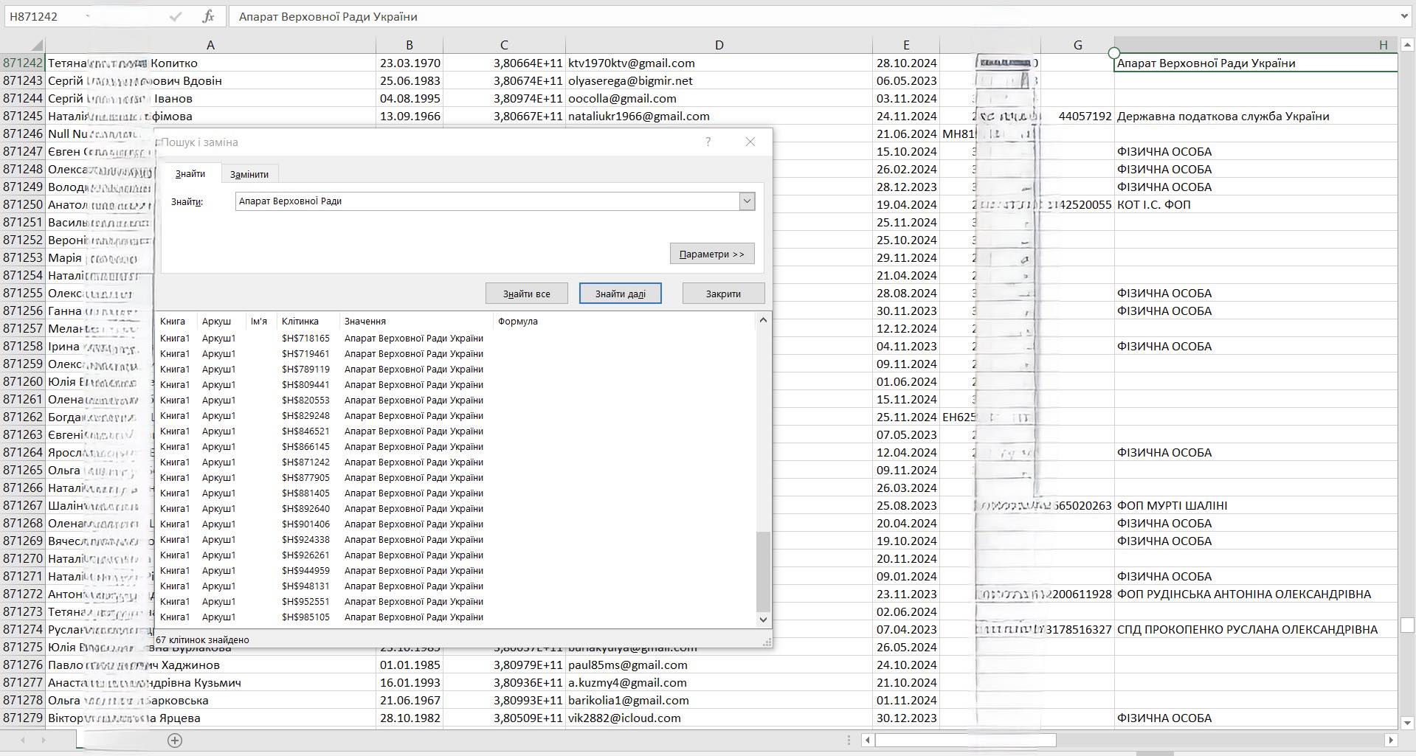Click the Enter checkmark in formula bar
Image resolution: width=1416 pixels, height=756 pixels.
[176, 16]
